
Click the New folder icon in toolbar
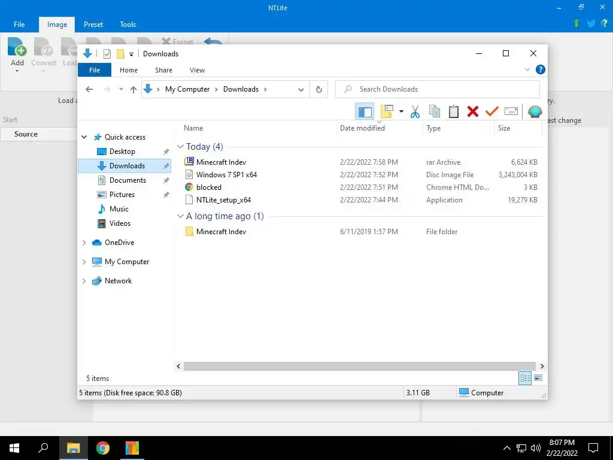pos(387,111)
